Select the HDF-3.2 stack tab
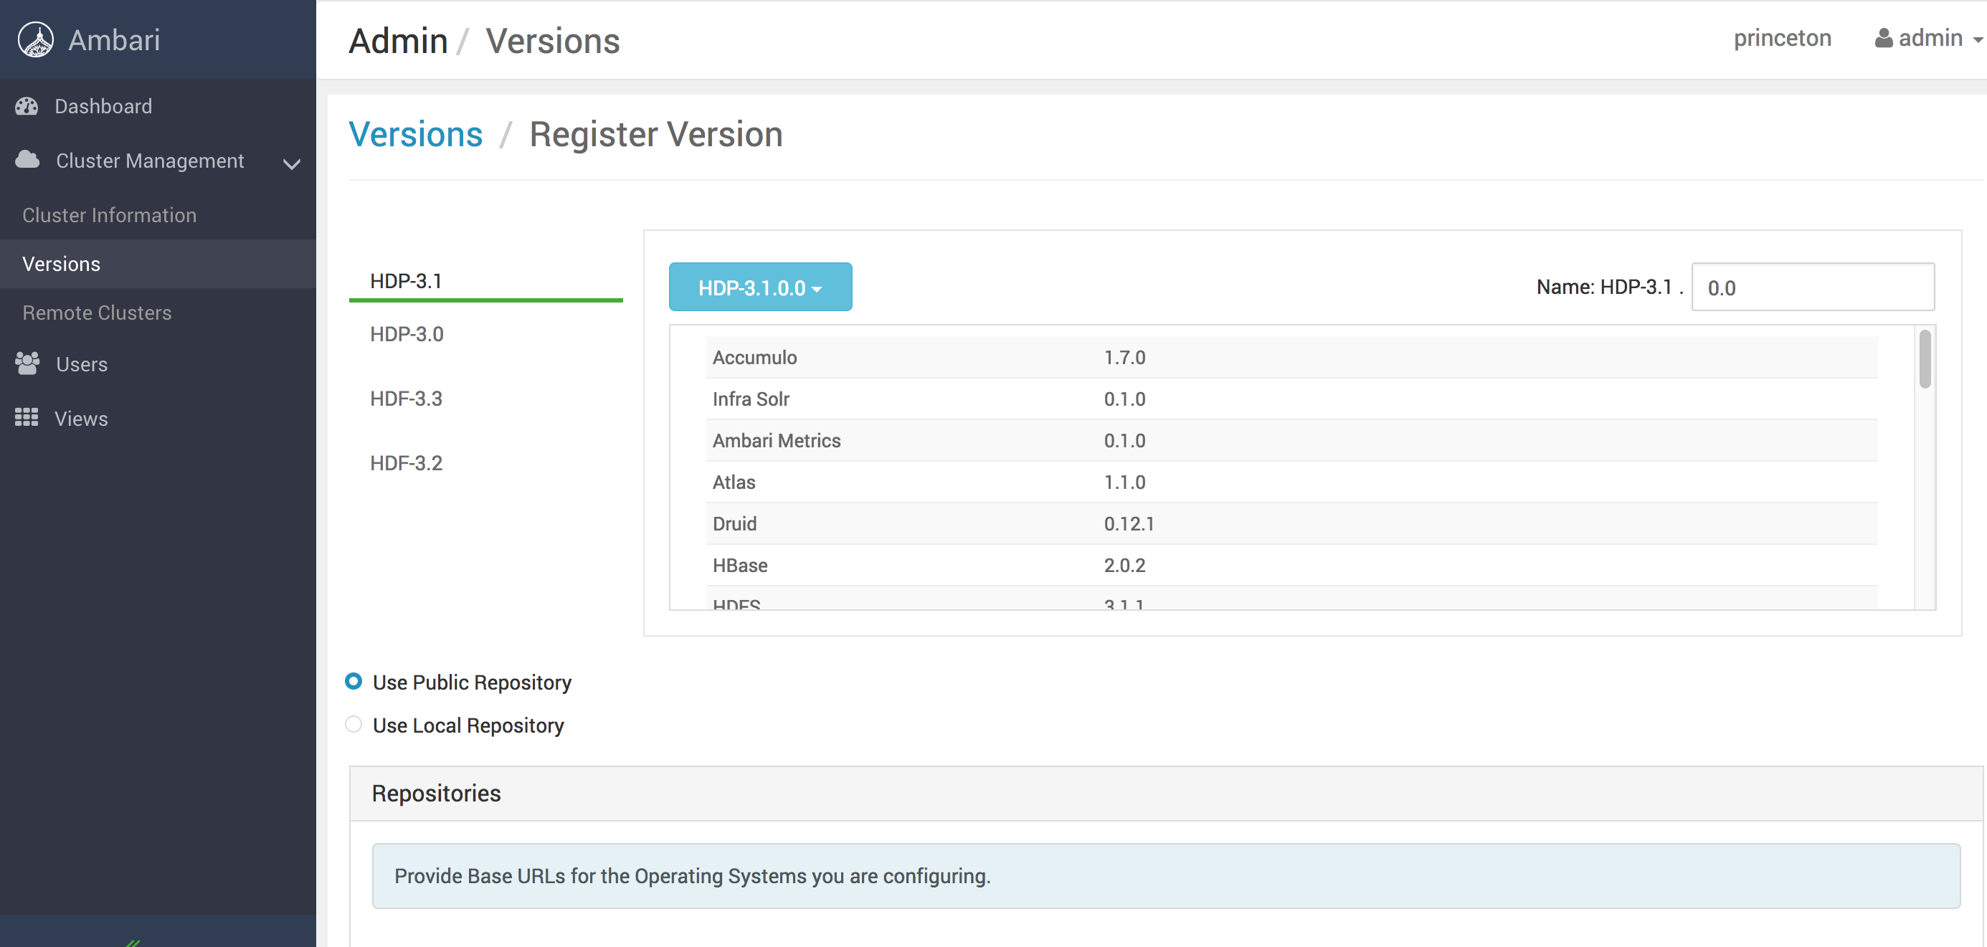The image size is (1987, 947). [x=406, y=462]
